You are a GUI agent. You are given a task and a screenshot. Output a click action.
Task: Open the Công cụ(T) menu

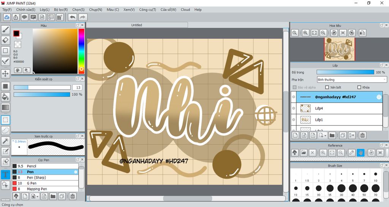(x=148, y=9)
